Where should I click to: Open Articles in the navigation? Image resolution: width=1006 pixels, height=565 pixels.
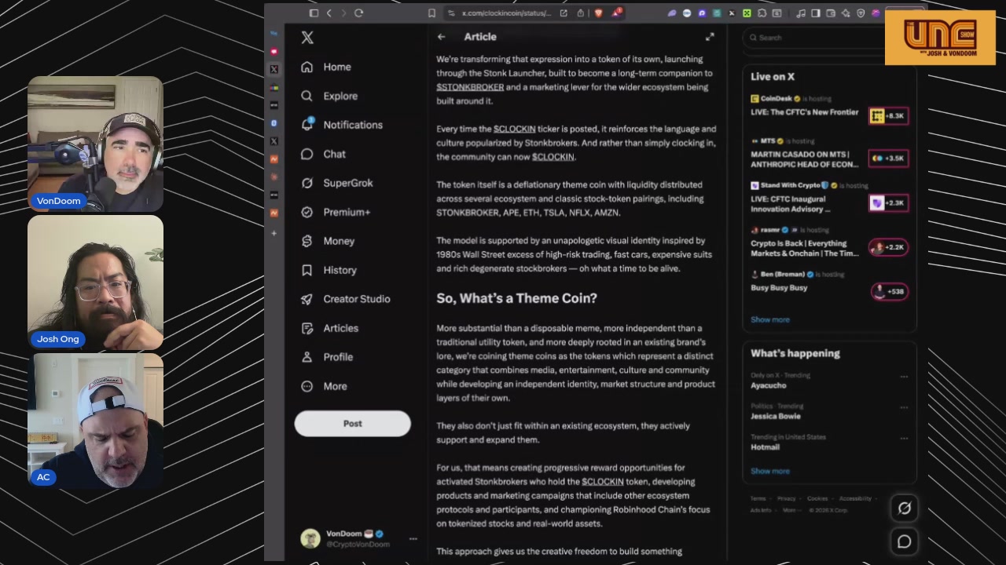pyautogui.click(x=329, y=328)
